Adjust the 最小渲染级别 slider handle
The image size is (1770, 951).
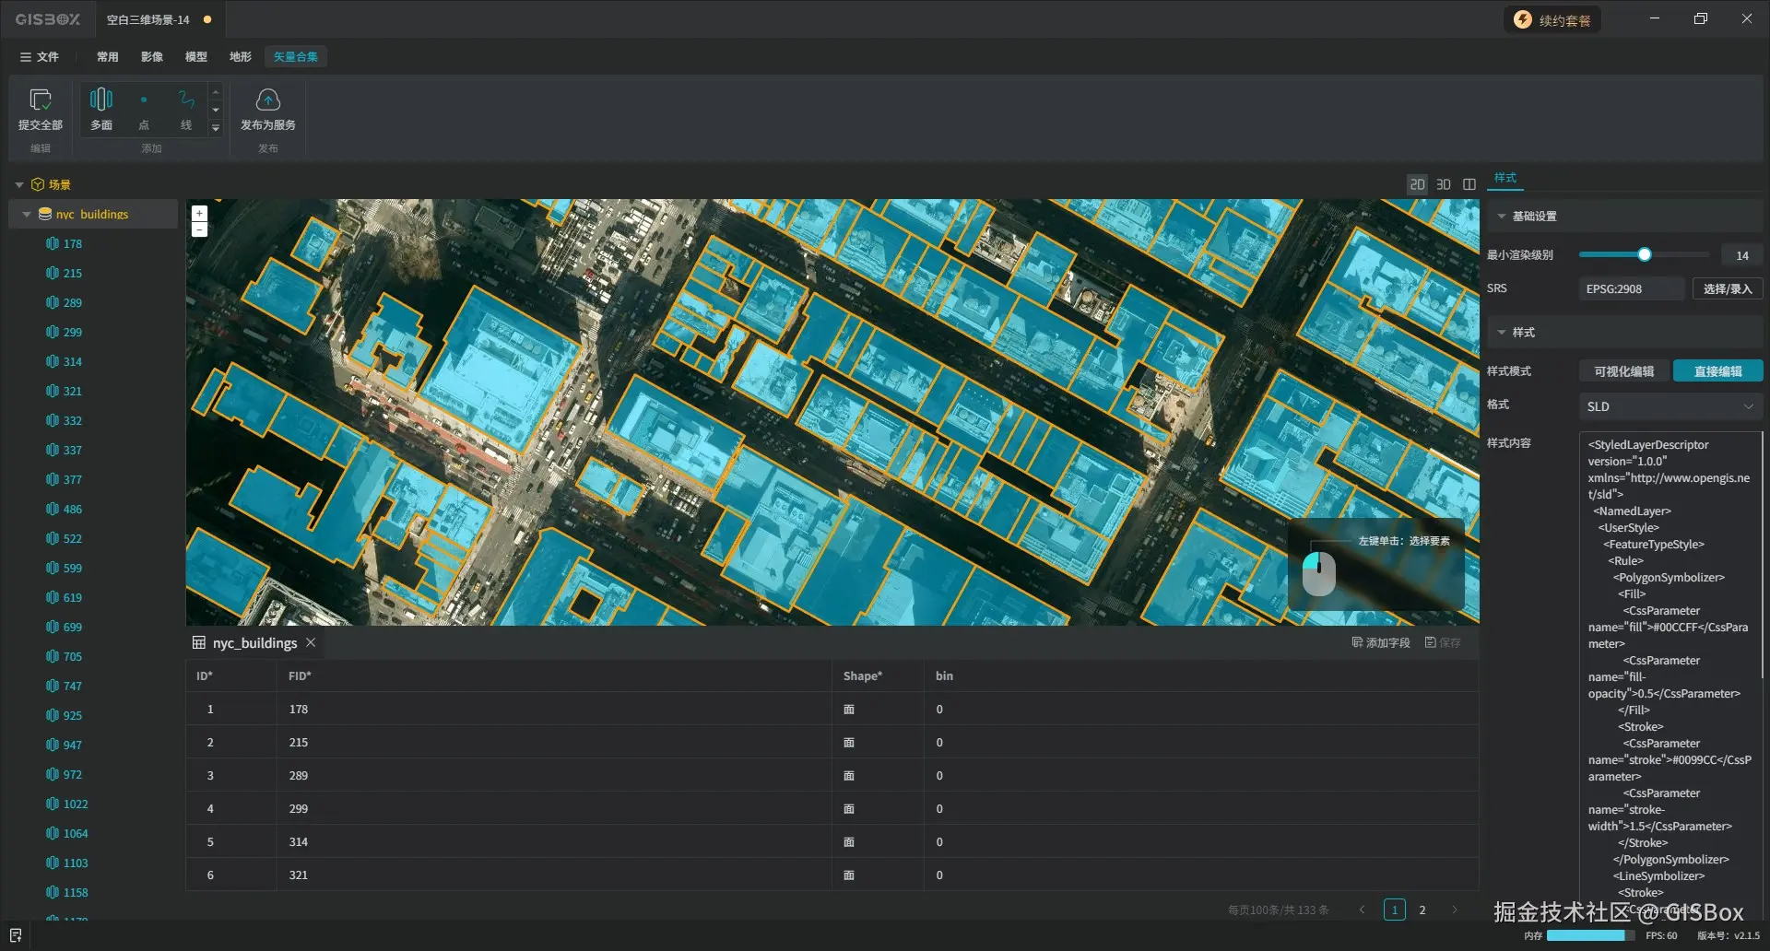(x=1645, y=254)
